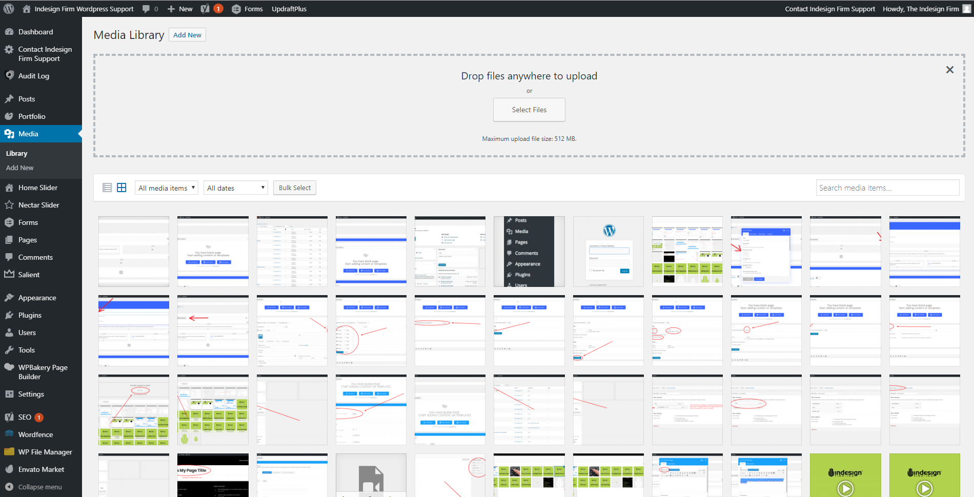Image resolution: width=974 pixels, height=497 pixels.
Task: Open the Dashboard menu in sidebar
Action: [35, 32]
